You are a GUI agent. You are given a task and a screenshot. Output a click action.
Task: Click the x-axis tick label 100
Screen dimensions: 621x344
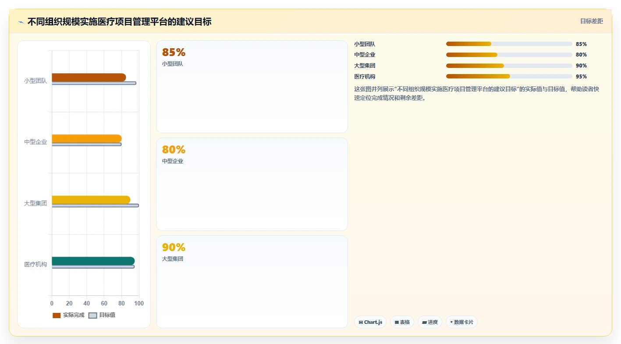(x=139, y=303)
